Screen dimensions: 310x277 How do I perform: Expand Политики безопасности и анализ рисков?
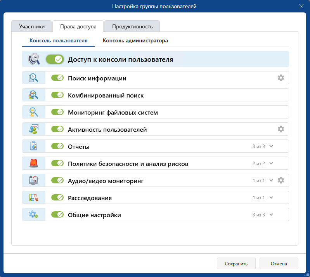pos(272,164)
